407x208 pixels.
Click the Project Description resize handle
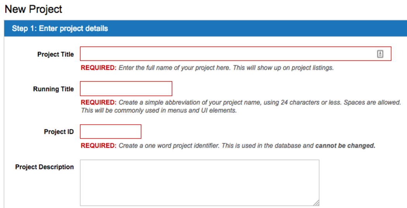pos(316,203)
